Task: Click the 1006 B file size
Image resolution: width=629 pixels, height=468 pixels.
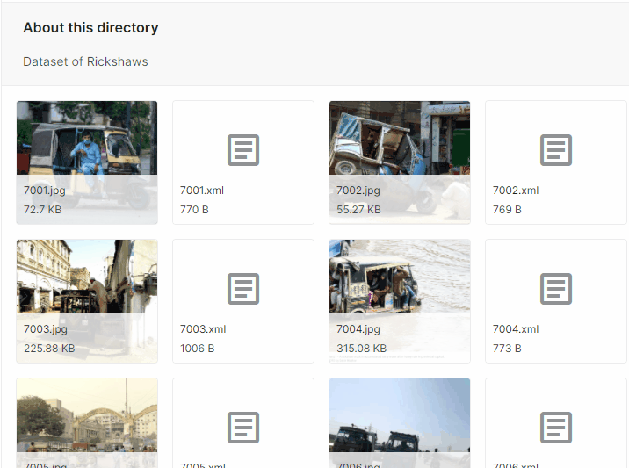Action: [x=198, y=349]
